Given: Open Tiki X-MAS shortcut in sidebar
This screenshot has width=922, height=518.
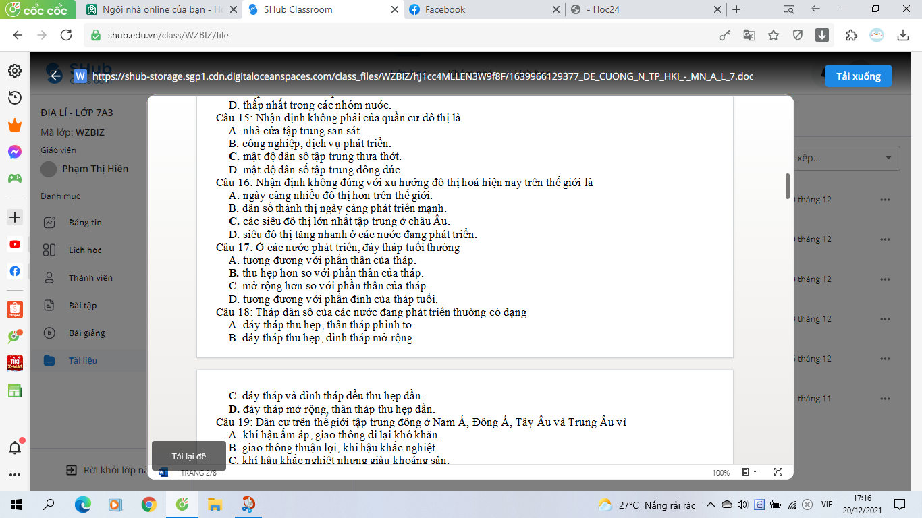Looking at the screenshot, I should pos(14,363).
